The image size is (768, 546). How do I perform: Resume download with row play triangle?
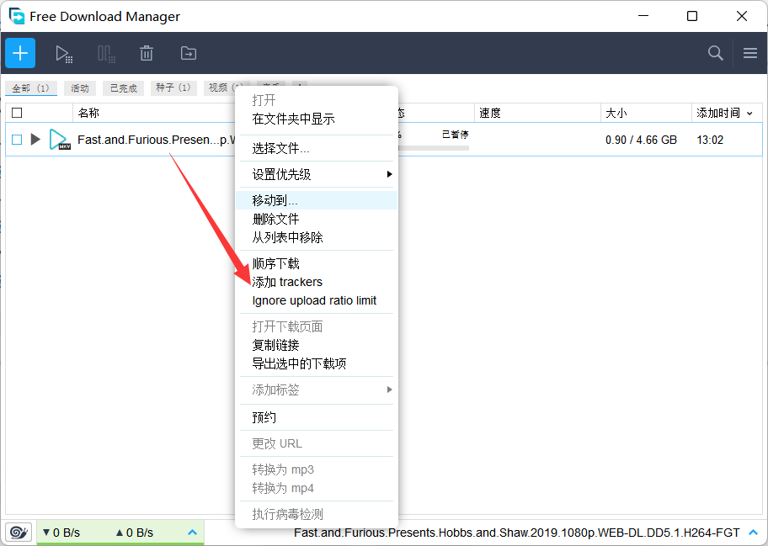point(35,140)
